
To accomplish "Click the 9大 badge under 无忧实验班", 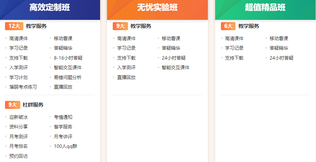I will pyautogui.click(x=120, y=26).
